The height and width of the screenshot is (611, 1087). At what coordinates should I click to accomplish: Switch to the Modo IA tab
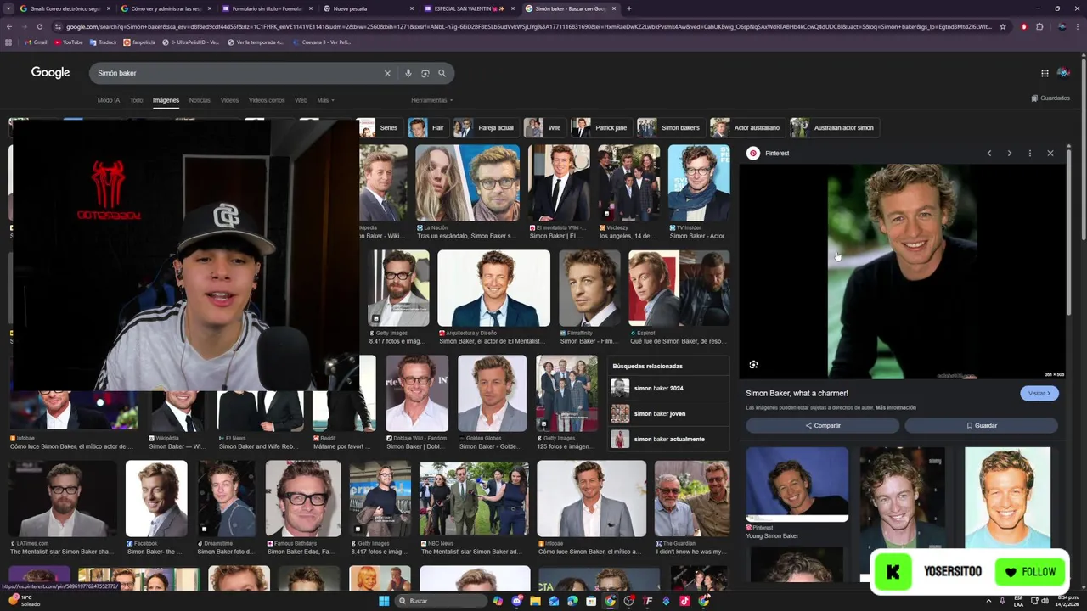[108, 100]
